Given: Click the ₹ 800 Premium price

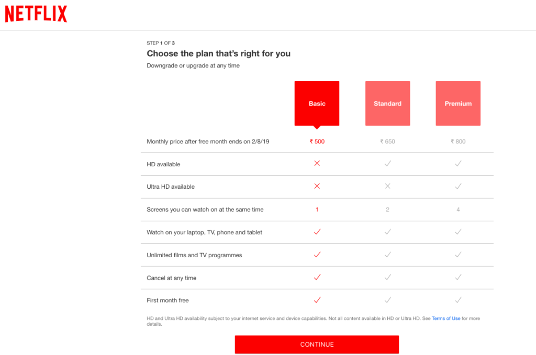Looking at the screenshot, I should point(458,141).
